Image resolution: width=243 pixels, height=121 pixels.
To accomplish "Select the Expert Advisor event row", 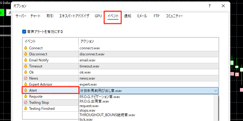I will [x=41, y=84].
